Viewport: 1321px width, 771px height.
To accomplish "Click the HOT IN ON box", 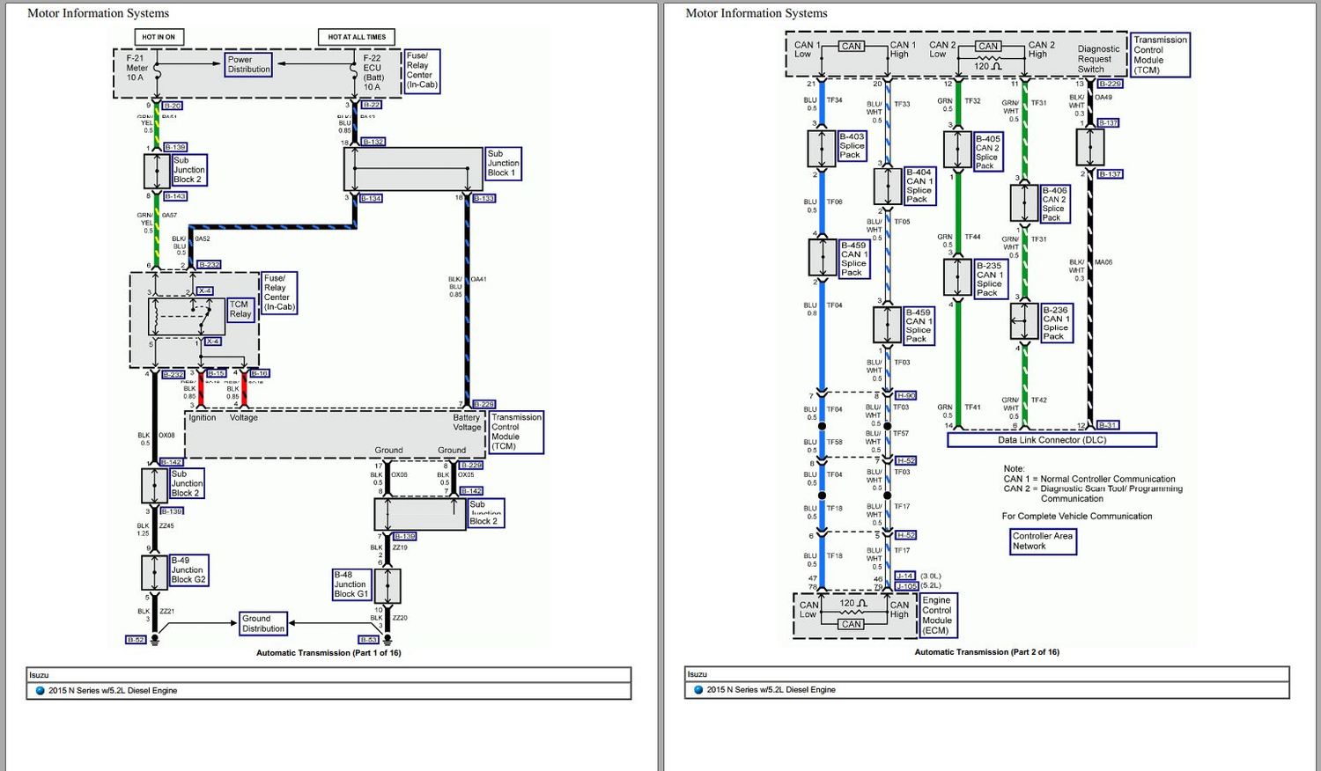I will click(159, 37).
